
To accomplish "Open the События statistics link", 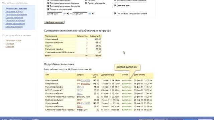I will click(x=10, y=47).
